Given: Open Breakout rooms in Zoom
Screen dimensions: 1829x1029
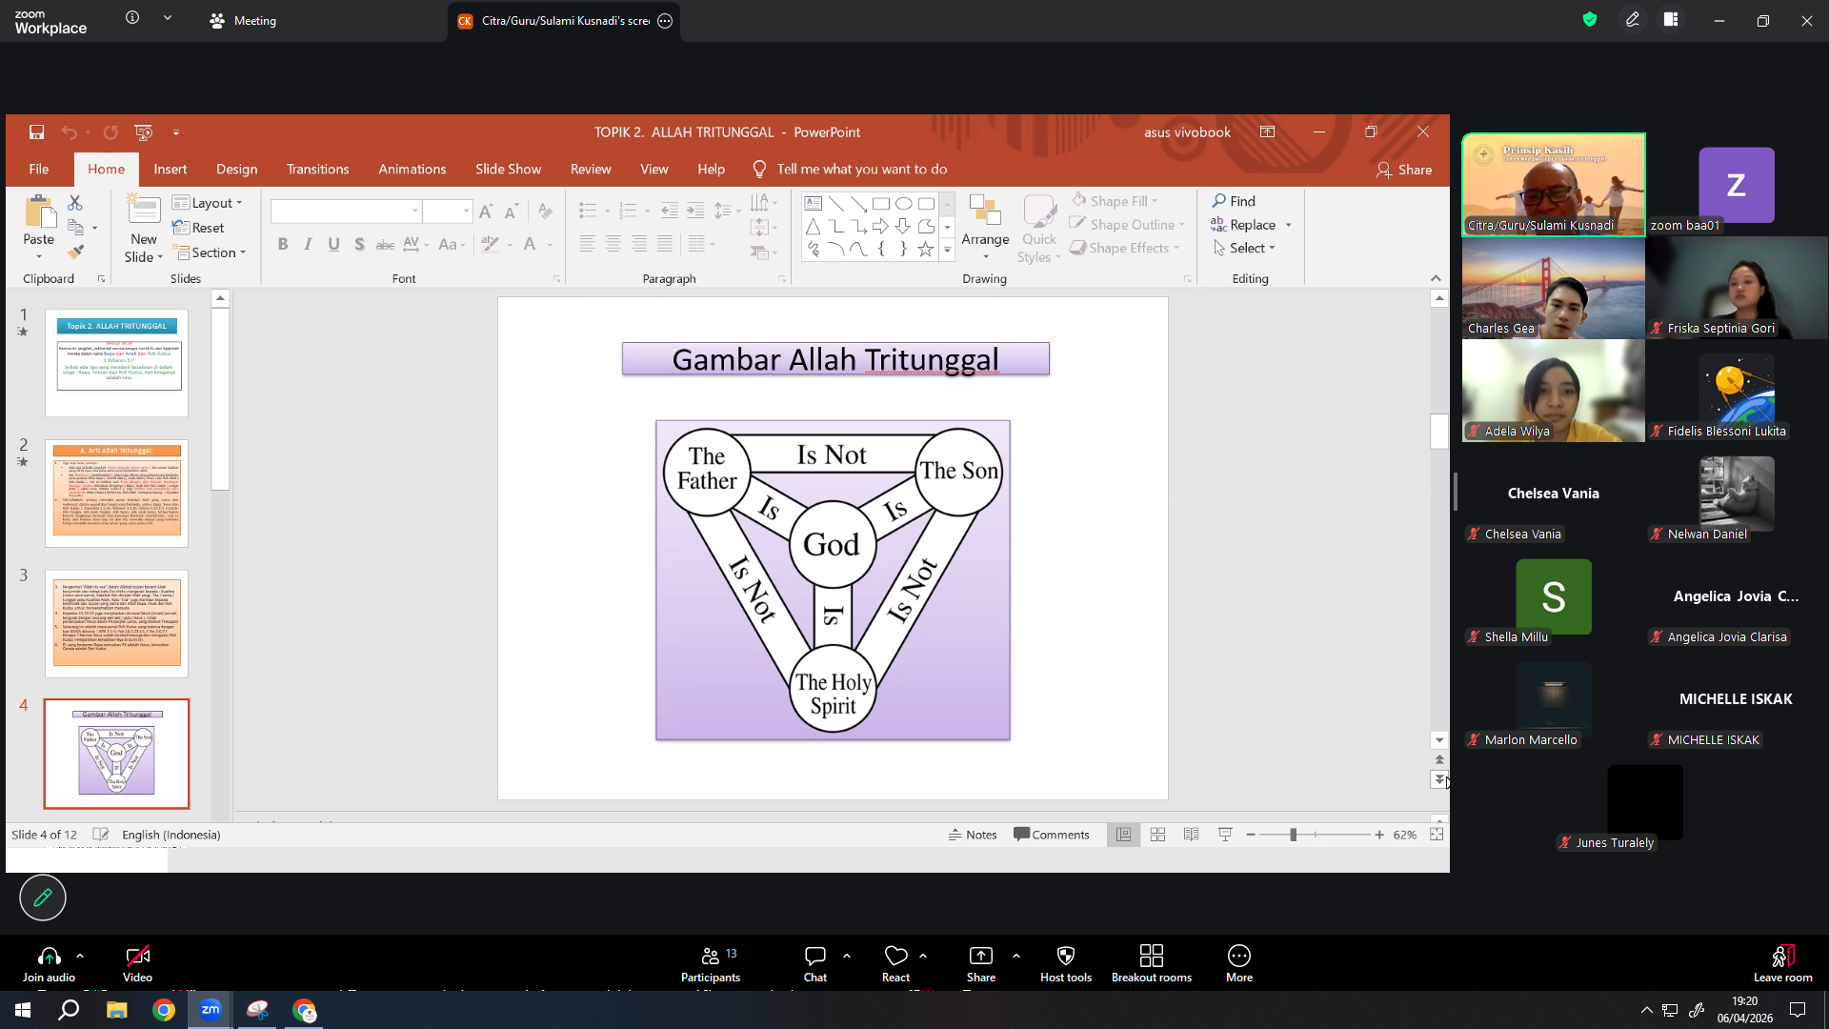Looking at the screenshot, I should 1152,963.
